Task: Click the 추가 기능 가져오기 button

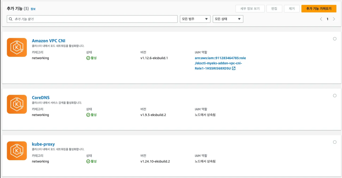Action: click(319, 9)
